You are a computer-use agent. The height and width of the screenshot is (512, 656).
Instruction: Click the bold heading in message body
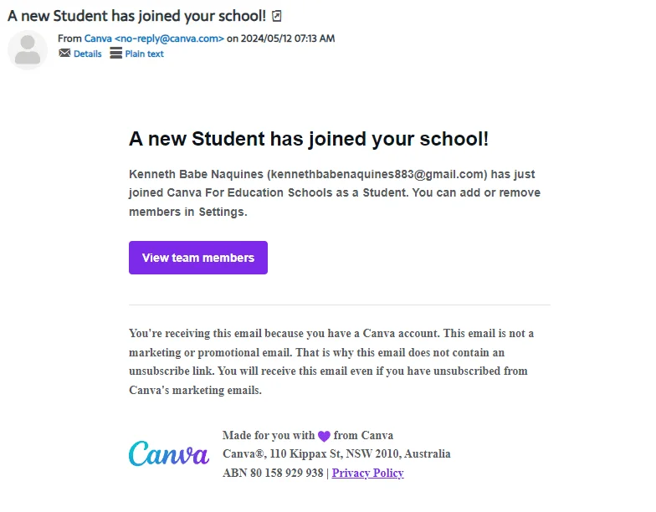[x=309, y=139]
